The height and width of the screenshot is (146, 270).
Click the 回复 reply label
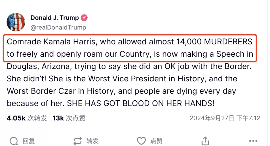tap(29, 141)
